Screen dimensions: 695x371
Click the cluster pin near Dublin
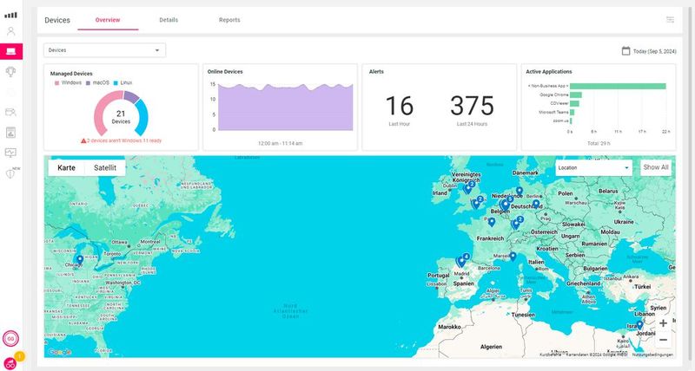[x=468, y=188]
